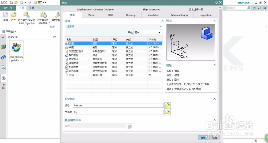This screenshot has height=143, width=268.
Task: Switch to the Drawing tab
Action: (x=131, y=15)
